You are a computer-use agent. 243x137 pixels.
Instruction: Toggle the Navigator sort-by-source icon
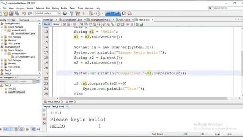[x=39, y=129]
